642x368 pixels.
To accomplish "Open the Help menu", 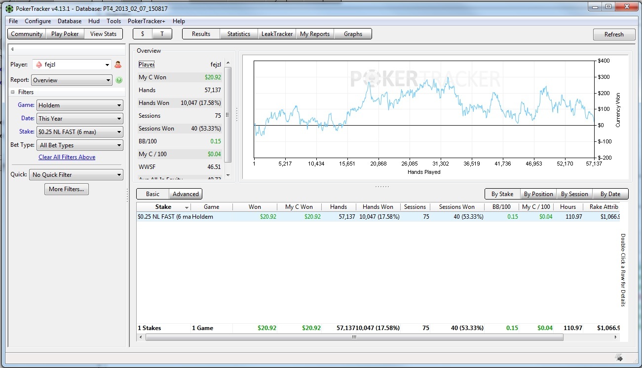I will pos(179,21).
